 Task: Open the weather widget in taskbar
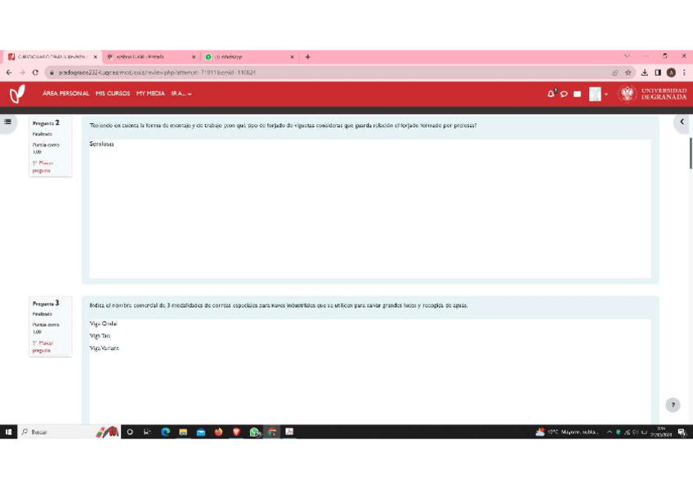point(567,432)
